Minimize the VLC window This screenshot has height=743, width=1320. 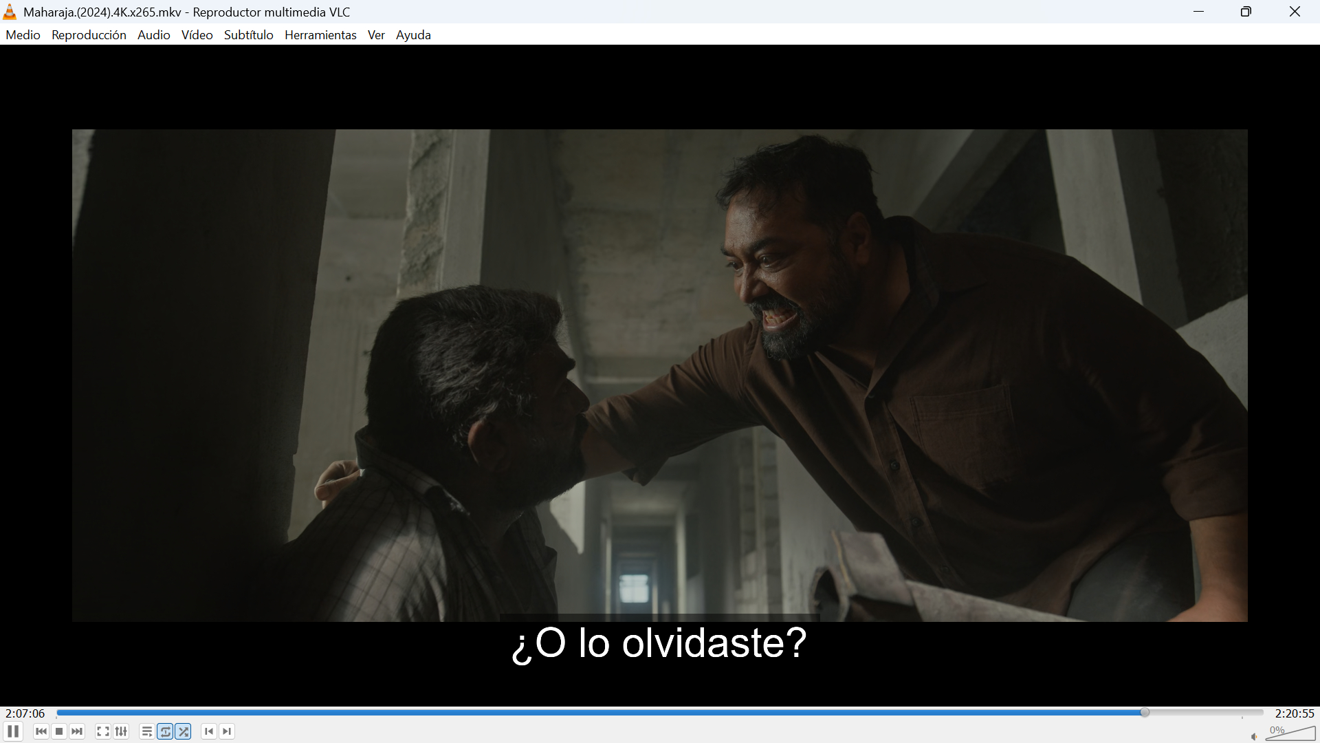(x=1198, y=12)
